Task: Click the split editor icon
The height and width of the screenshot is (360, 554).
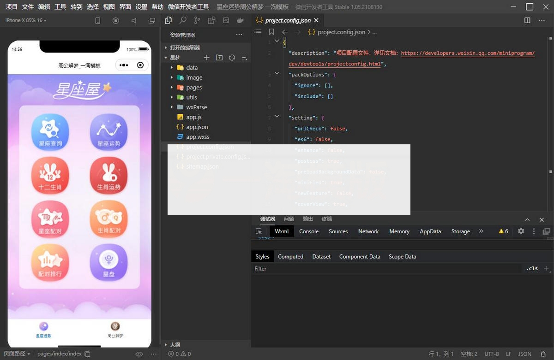Action: click(527, 20)
